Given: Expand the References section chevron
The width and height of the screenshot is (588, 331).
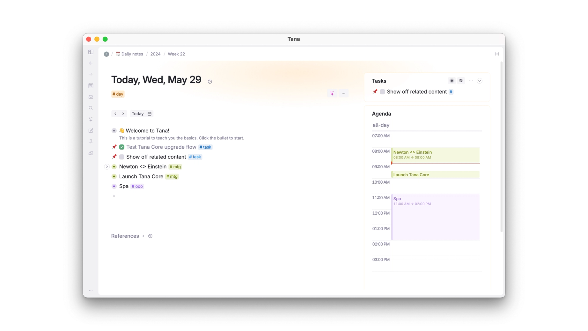Looking at the screenshot, I should 143,236.
